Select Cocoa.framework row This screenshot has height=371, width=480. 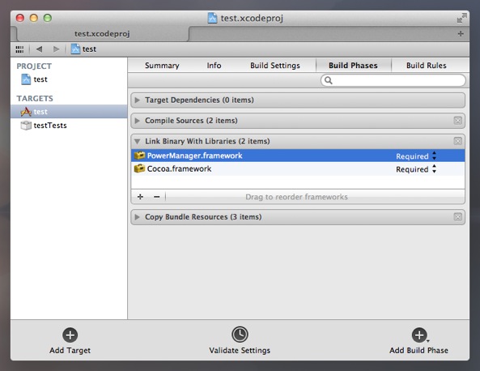(298, 168)
